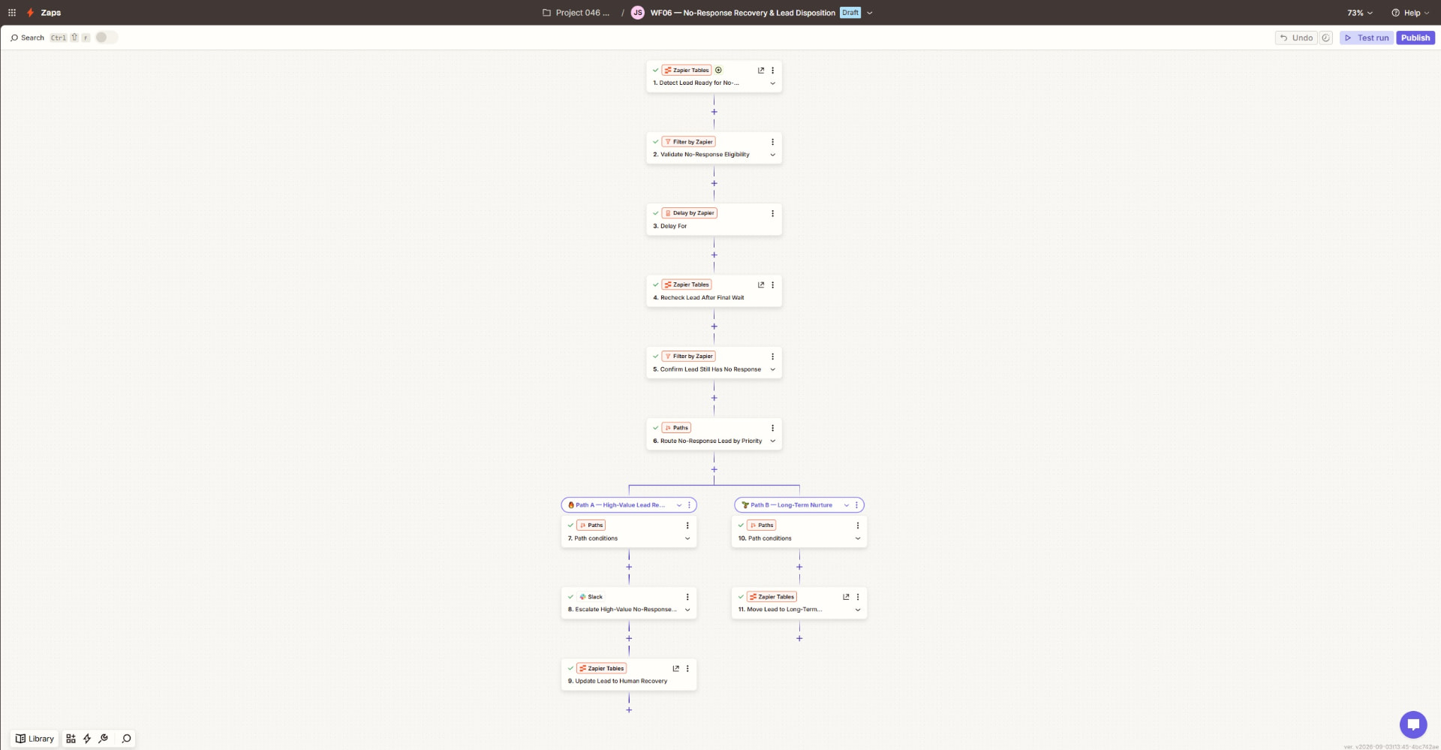
Task: Open the add-apps grid icon in bottom toolbar
Action: (71, 739)
